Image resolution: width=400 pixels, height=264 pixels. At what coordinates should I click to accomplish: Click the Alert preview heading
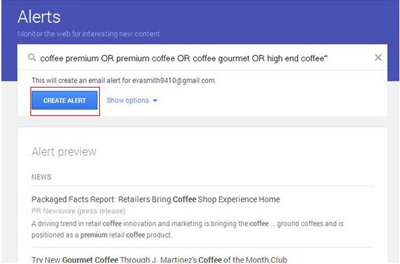click(x=64, y=152)
